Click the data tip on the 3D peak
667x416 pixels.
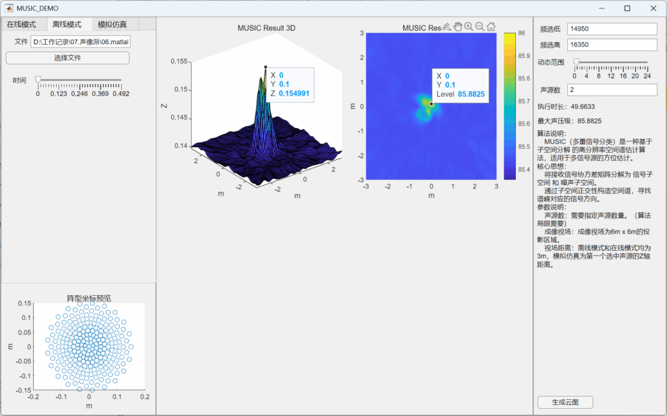point(290,84)
